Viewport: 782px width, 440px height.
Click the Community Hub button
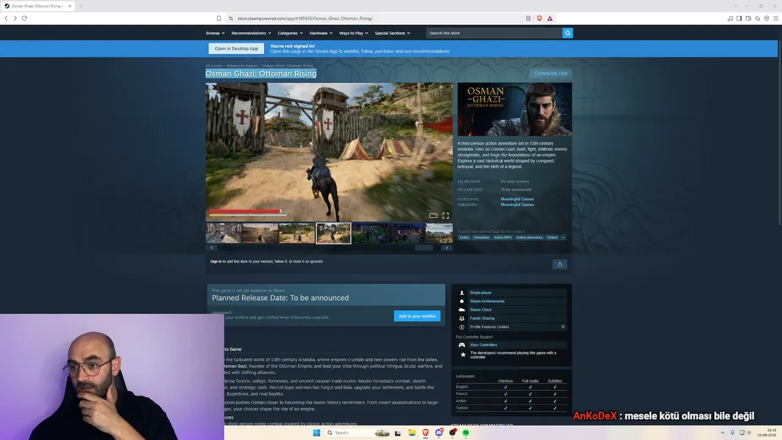(550, 73)
